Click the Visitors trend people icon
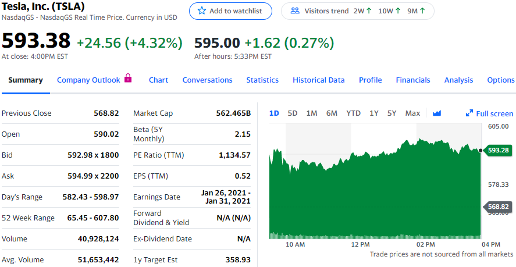 click(x=295, y=11)
